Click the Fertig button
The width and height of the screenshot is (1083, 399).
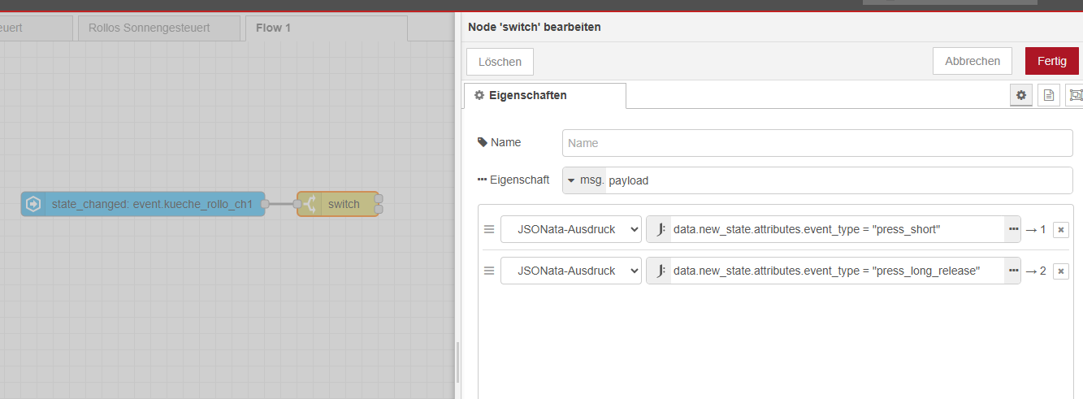pos(1051,62)
